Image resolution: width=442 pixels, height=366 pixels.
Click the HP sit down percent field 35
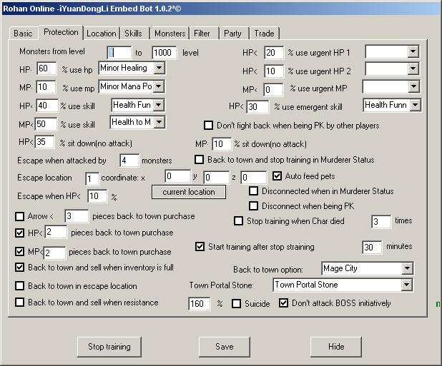(45, 142)
